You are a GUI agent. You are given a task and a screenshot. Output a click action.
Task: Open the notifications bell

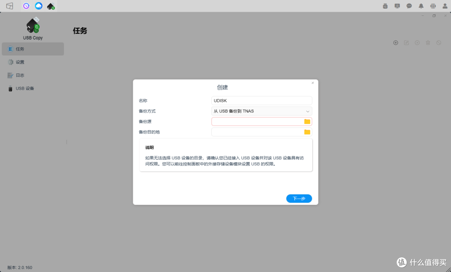(x=421, y=6)
